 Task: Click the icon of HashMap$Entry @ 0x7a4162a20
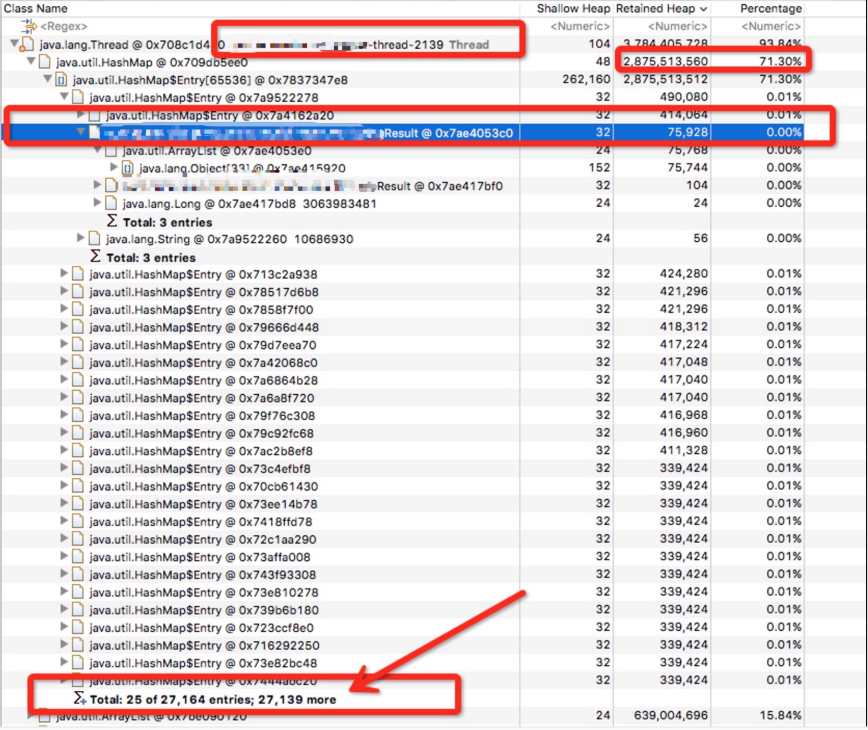click(x=94, y=115)
